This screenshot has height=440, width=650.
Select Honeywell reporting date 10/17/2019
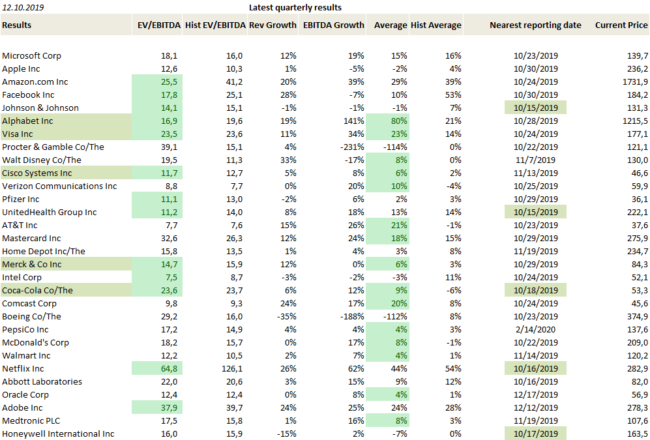pos(536,433)
